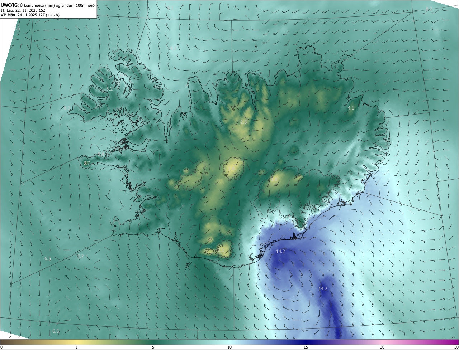
Task: Click the 3.7 value on the western peninsula
Action: [86, 163]
